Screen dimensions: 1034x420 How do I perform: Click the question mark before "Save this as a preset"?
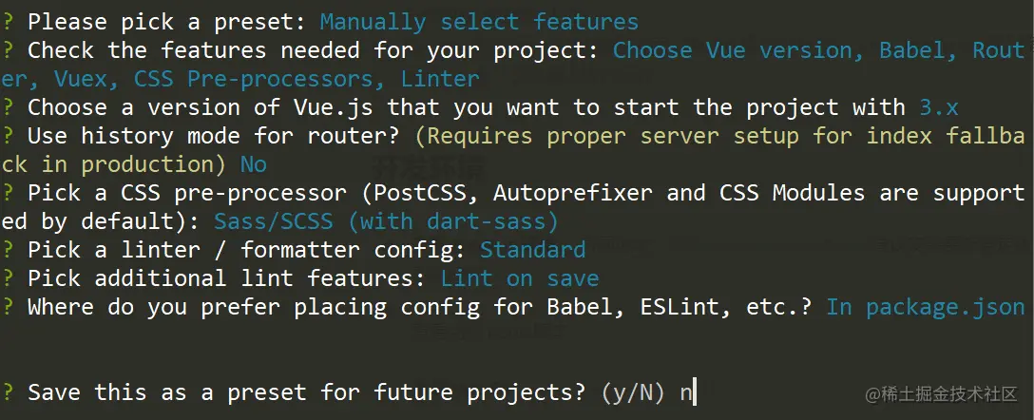click(x=7, y=391)
